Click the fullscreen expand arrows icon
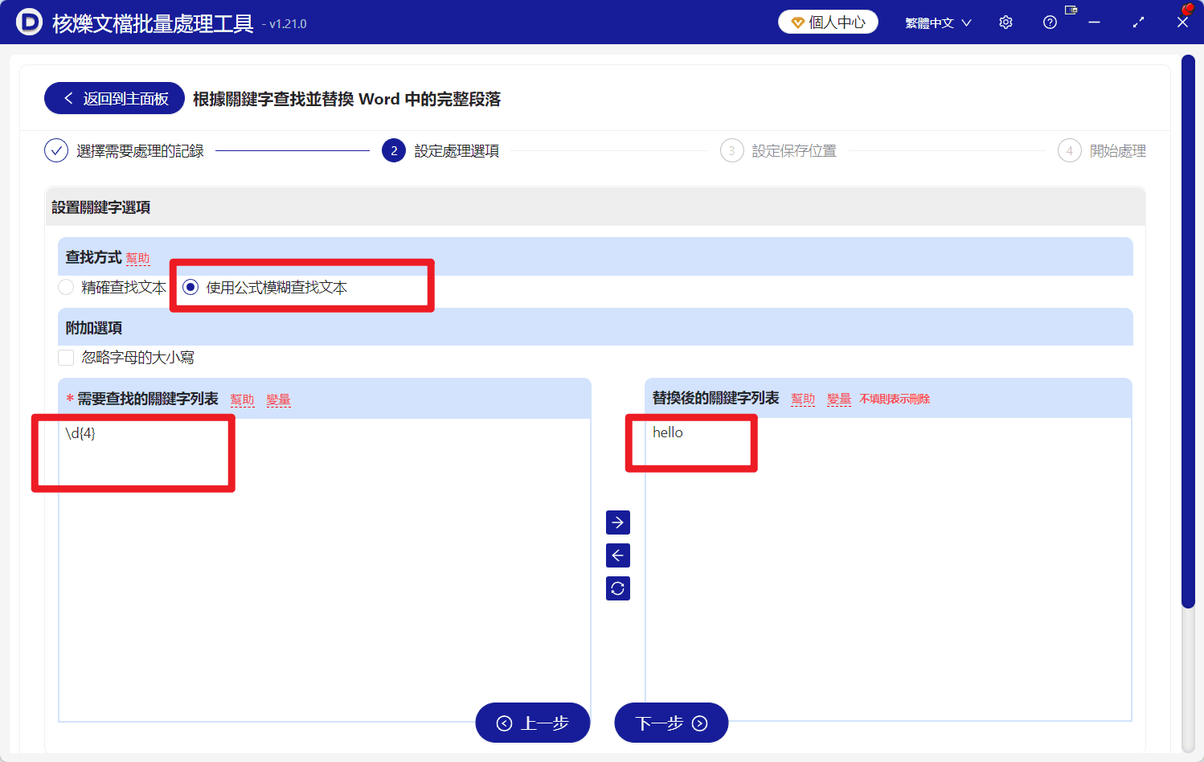 click(x=1138, y=22)
